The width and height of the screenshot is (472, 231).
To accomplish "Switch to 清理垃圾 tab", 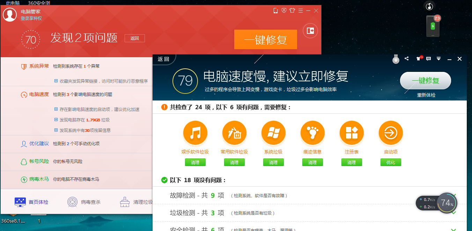I will 136,202.
